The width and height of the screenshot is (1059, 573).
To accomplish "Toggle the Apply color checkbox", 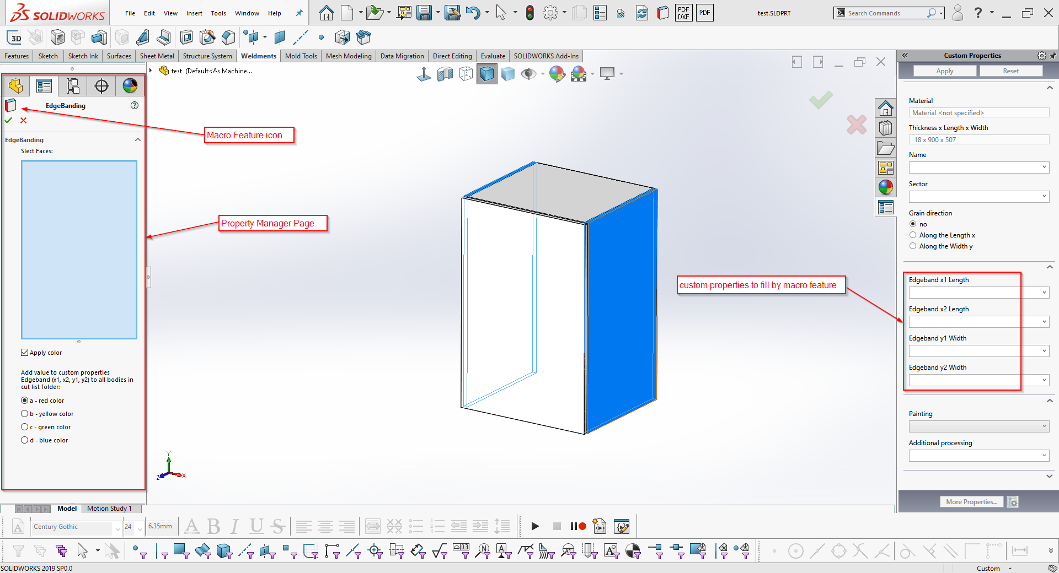I will pyautogui.click(x=24, y=352).
